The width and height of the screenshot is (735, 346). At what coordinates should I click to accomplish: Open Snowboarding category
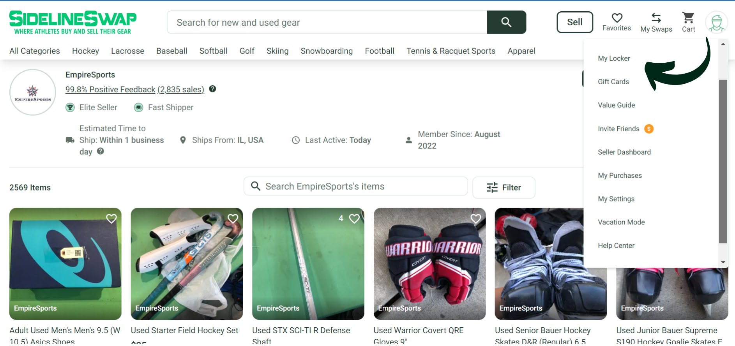(327, 51)
